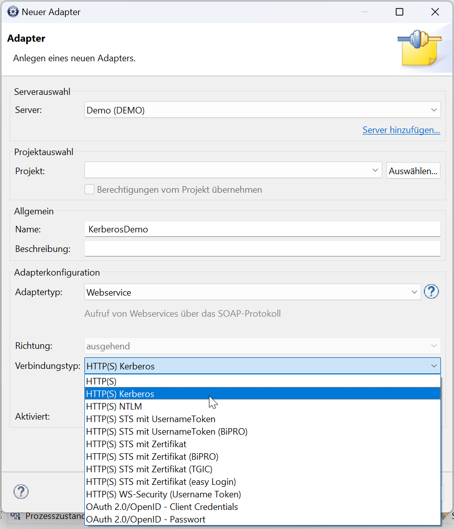This screenshot has height=529, width=454.
Task: Click into the Name field containing KerberosDemo
Action: 262,229
